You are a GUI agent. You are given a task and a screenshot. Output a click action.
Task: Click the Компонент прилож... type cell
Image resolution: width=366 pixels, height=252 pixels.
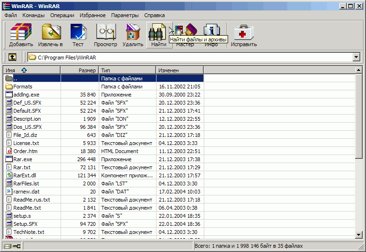pyautogui.click(x=127, y=175)
